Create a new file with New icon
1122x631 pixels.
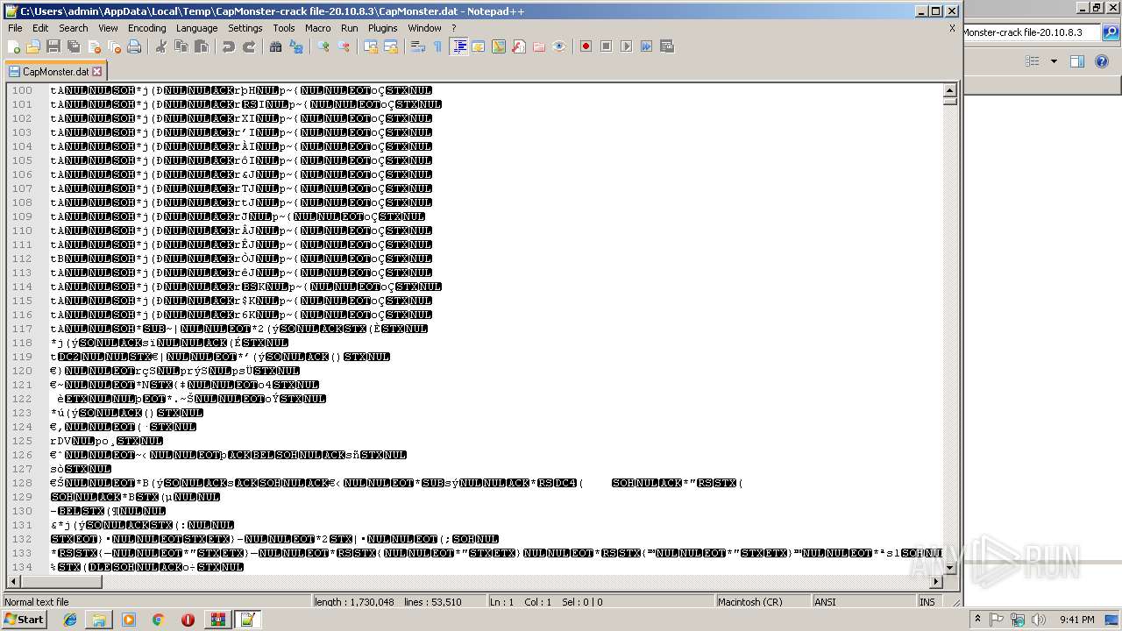pyautogui.click(x=14, y=46)
